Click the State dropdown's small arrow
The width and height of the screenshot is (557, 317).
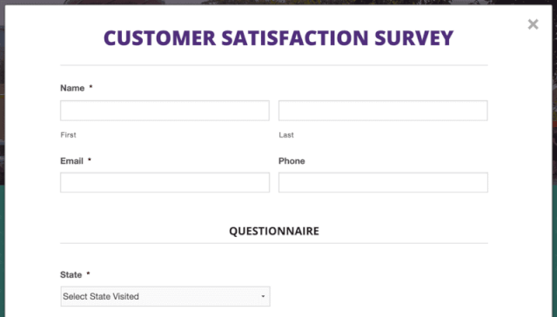click(x=263, y=296)
